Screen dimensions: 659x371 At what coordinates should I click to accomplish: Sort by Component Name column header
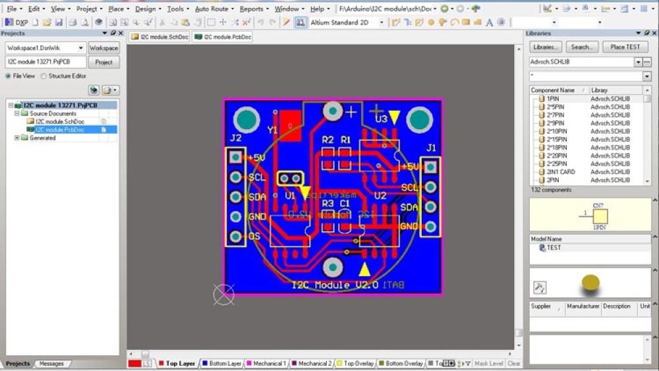pos(558,90)
